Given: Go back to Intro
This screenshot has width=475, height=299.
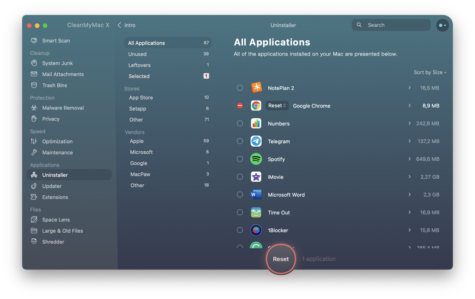Looking at the screenshot, I should [x=126, y=25].
